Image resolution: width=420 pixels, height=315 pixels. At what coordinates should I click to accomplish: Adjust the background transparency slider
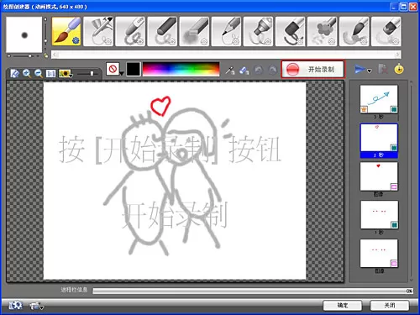coord(87,74)
